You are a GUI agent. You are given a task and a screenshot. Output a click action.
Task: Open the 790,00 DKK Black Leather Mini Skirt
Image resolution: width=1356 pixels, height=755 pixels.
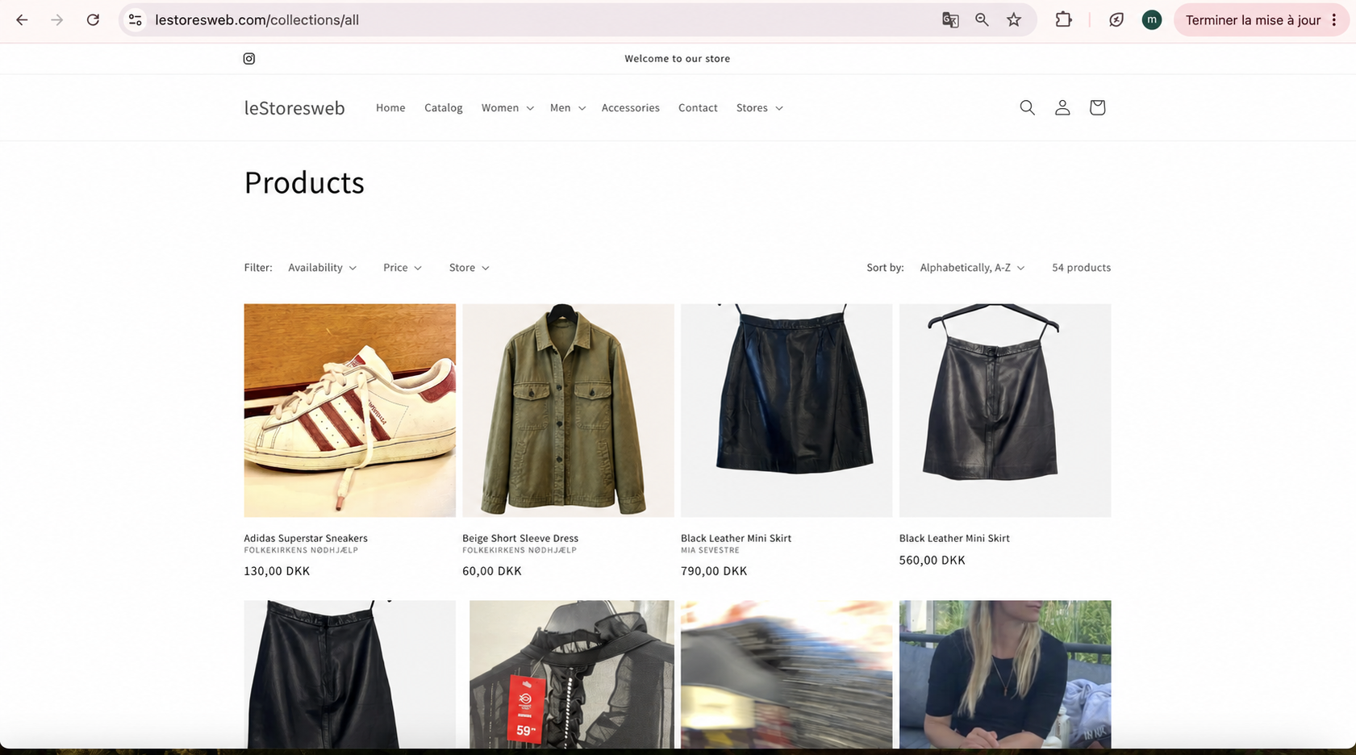pos(736,538)
